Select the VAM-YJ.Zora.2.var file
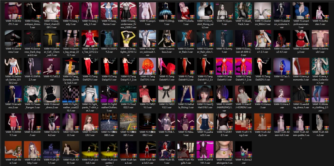334x166 pixels. [243, 149]
